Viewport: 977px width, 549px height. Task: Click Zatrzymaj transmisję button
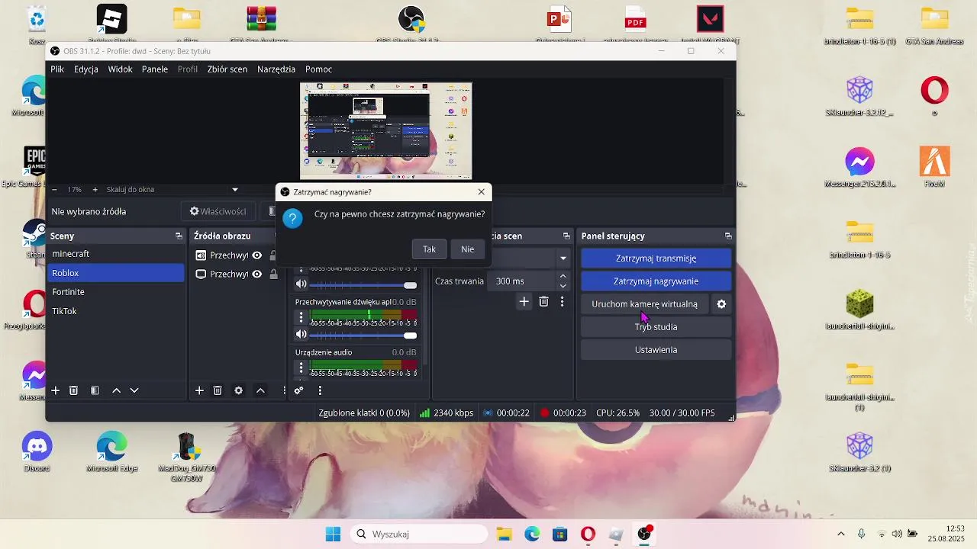656,258
